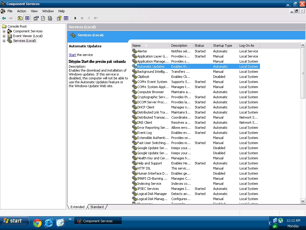Screen dimensions: 306x230
Task: Select Event Viewer (Local) tree item
Action: [28, 36]
